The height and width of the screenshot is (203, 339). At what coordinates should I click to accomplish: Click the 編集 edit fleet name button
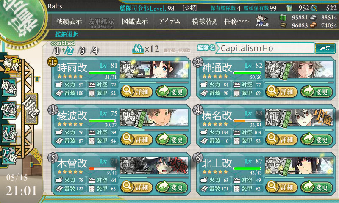tap(325, 48)
